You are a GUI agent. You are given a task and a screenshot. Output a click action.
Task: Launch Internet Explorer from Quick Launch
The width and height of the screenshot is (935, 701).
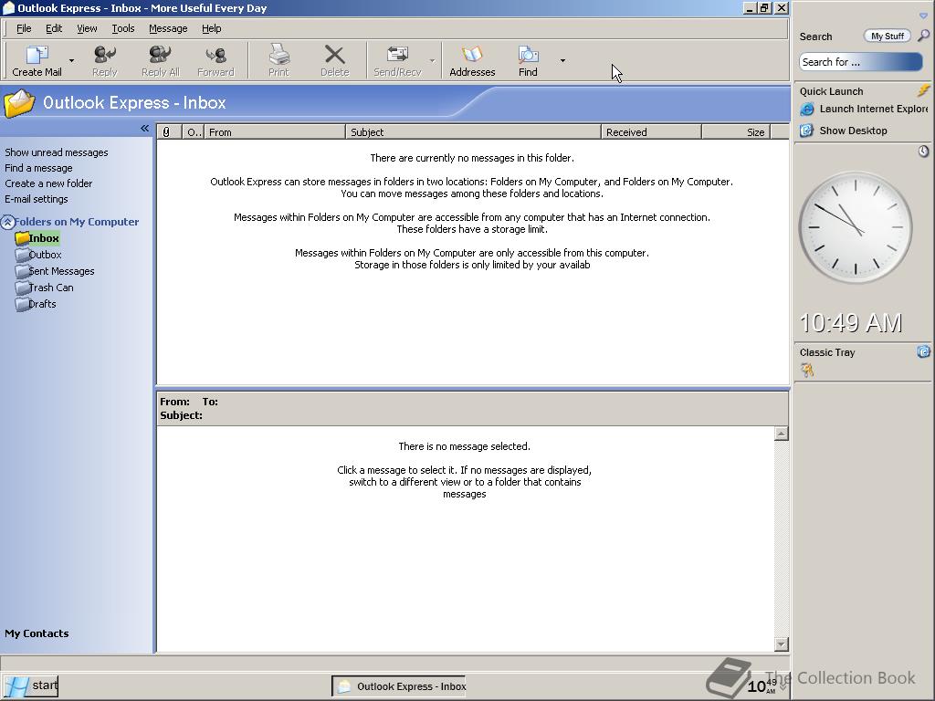807,110
